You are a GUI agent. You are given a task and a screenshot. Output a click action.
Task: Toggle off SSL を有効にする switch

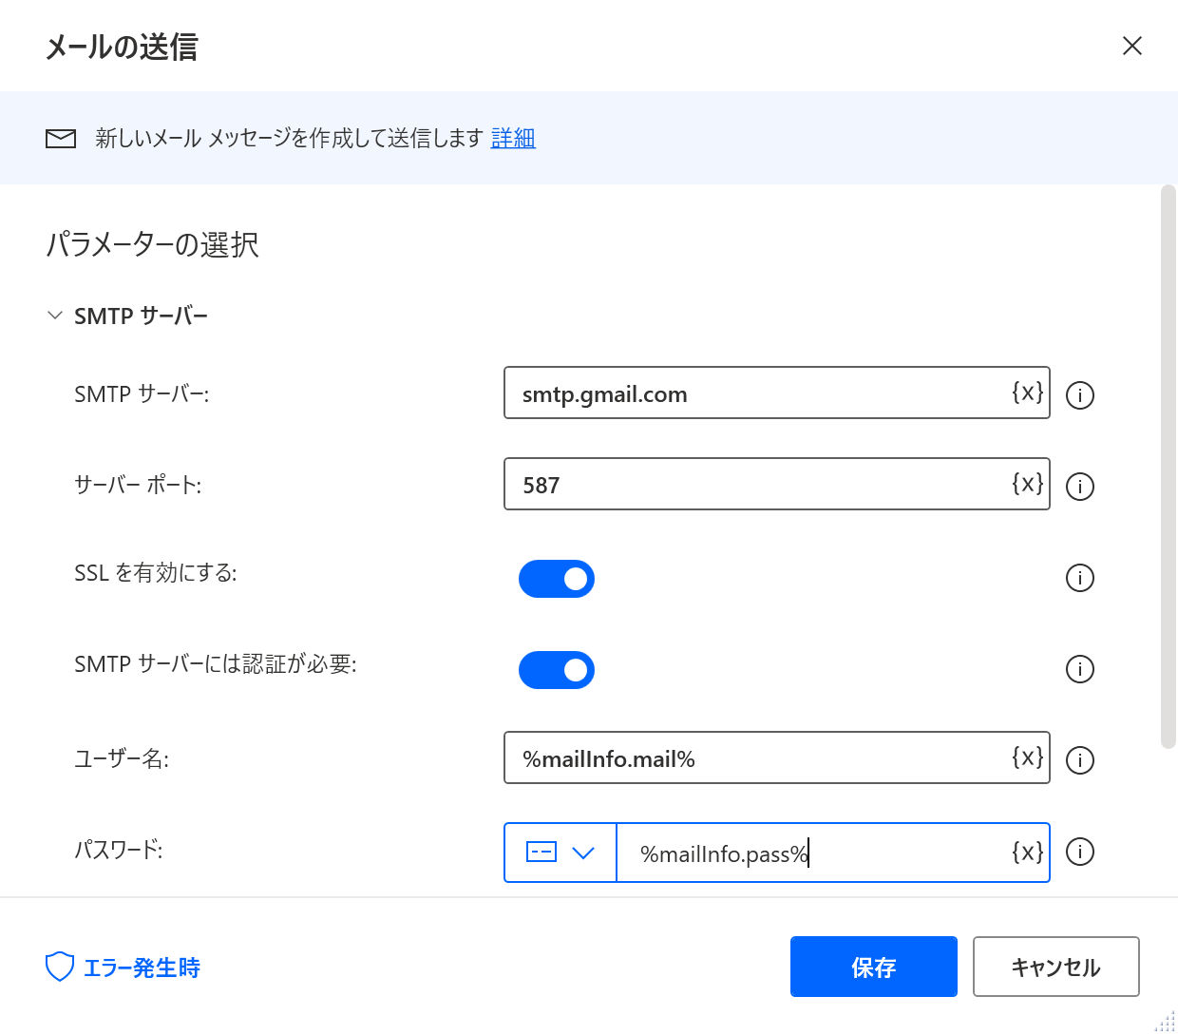pos(557,579)
